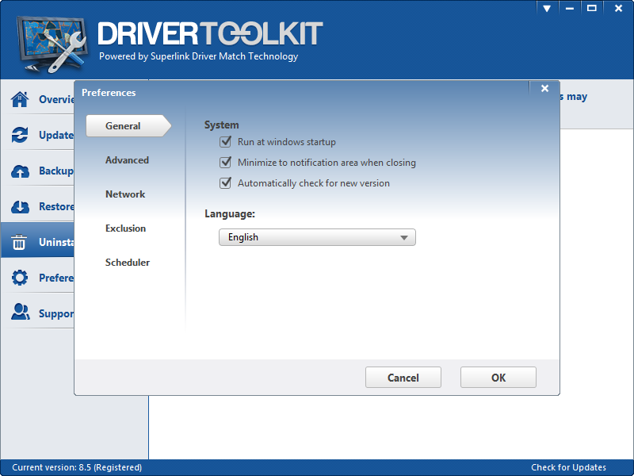Click the Backup label in sidebar

point(56,171)
